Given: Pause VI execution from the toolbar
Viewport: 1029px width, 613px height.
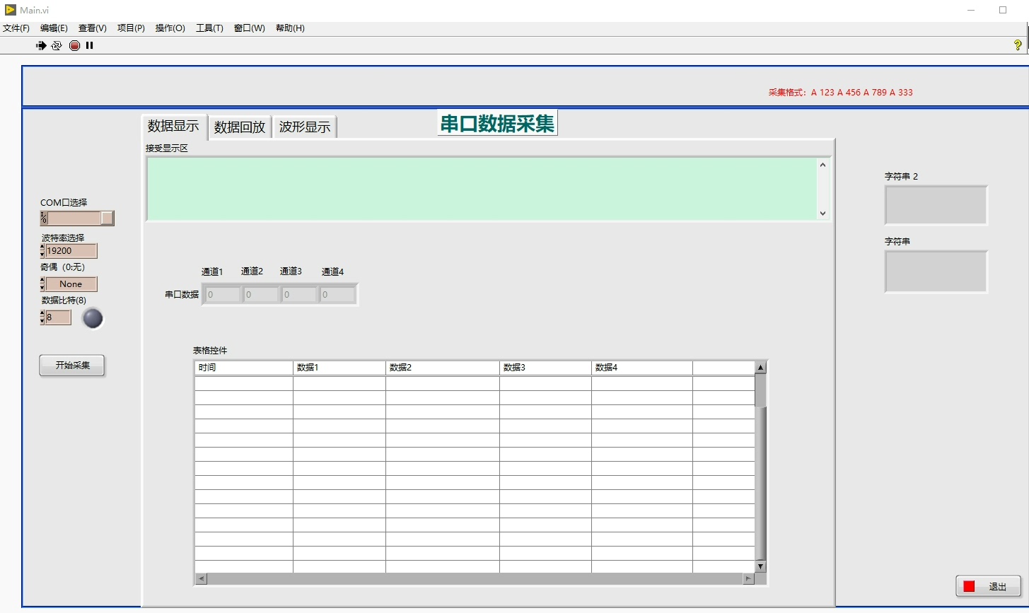Looking at the screenshot, I should click(89, 45).
